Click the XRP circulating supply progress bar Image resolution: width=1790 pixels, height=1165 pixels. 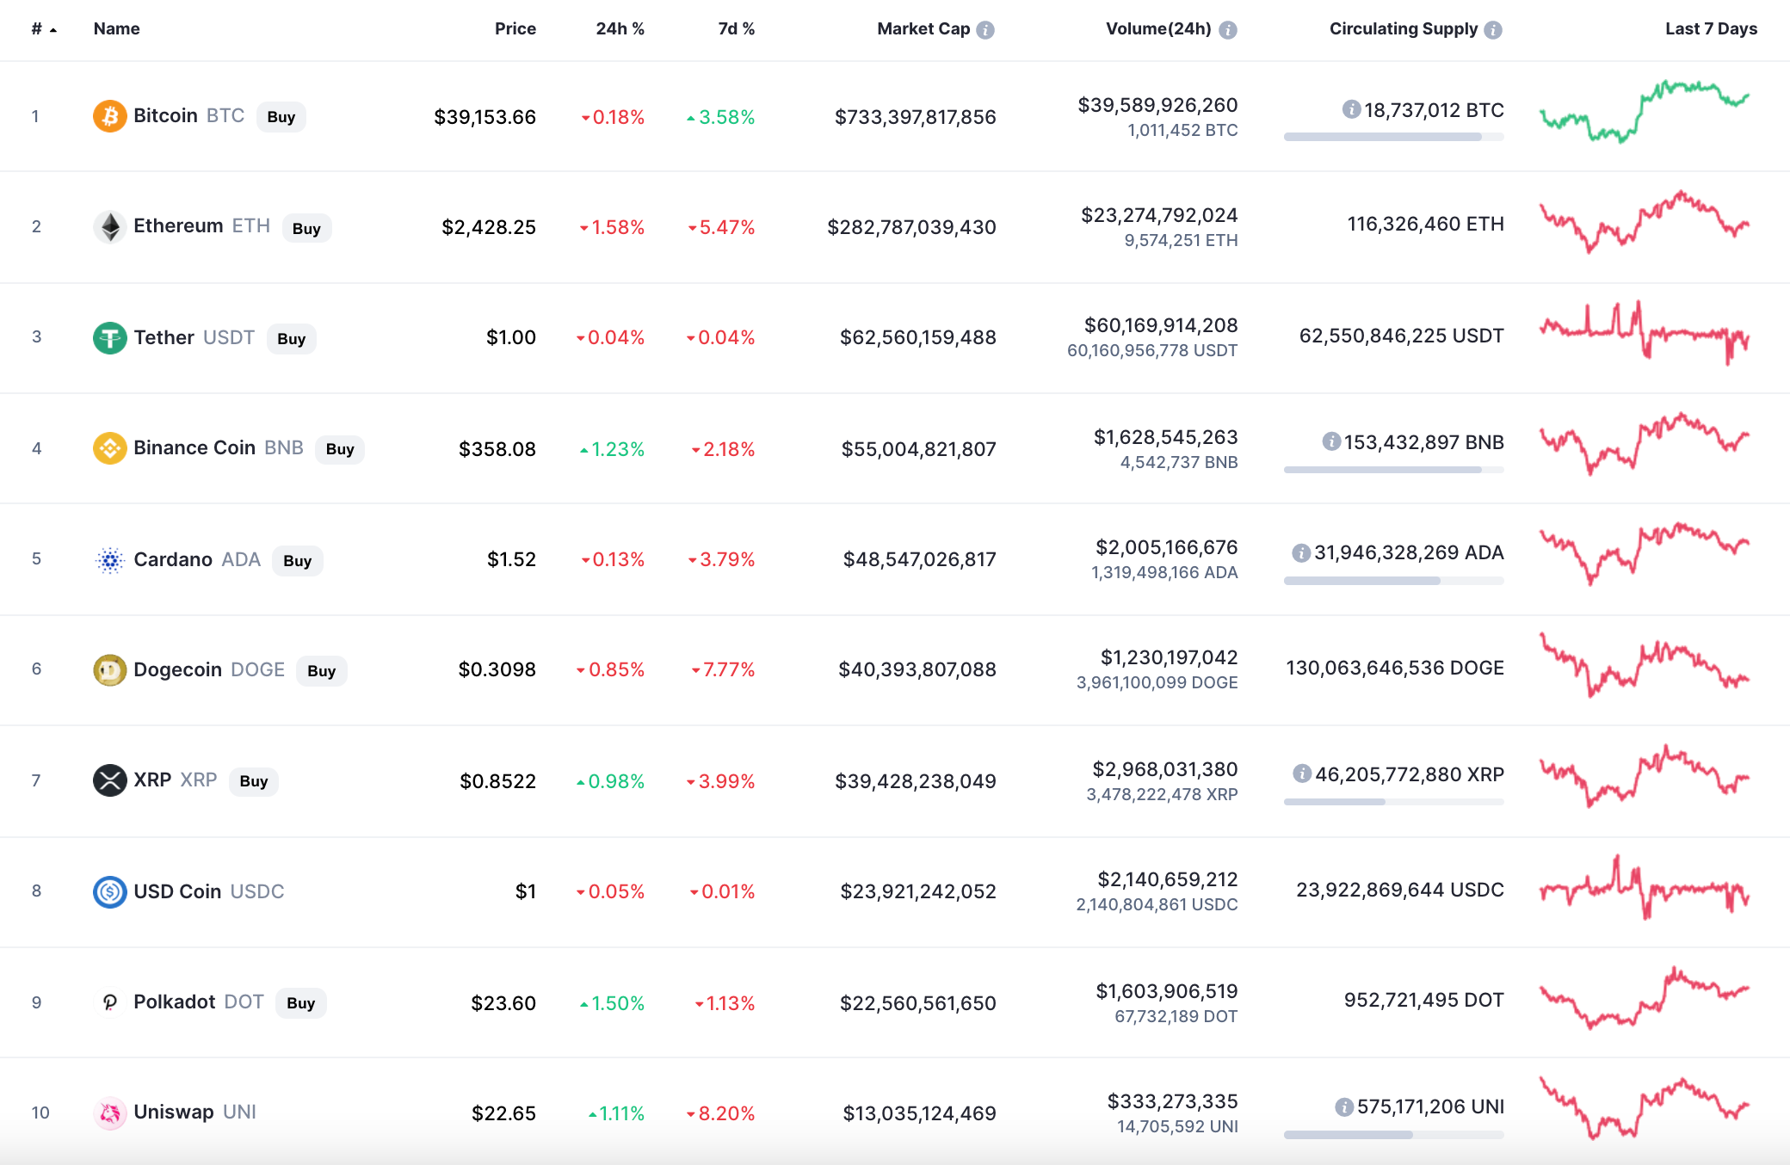1394,802
